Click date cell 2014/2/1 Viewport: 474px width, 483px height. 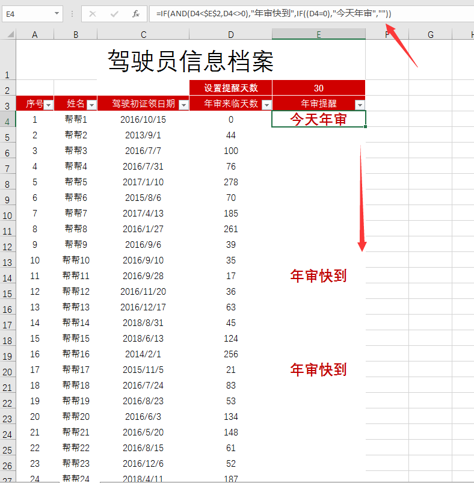point(143,354)
